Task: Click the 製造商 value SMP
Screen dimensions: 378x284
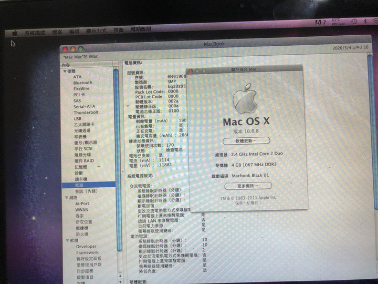Action: click(x=172, y=82)
